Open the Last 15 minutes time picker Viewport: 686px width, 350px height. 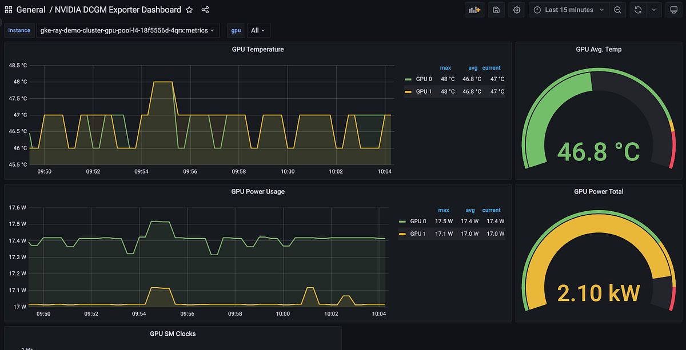(568, 10)
